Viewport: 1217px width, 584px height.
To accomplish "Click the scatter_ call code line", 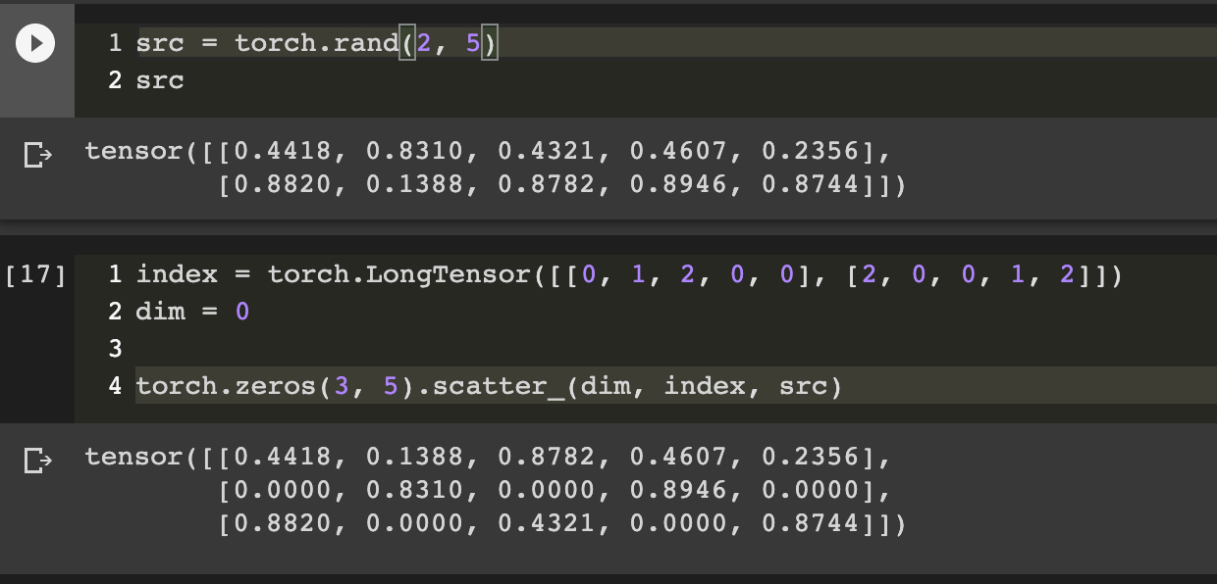I will point(490,387).
